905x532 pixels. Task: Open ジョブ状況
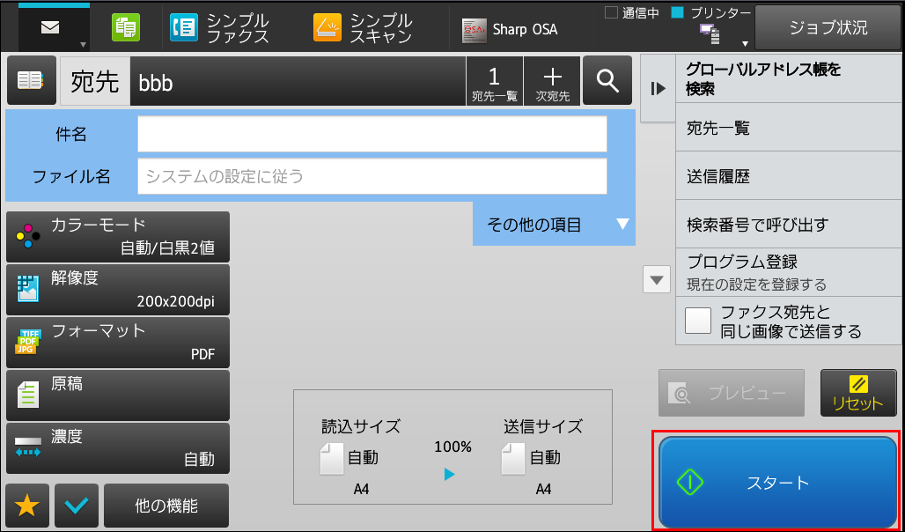pyautogui.click(x=828, y=27)
